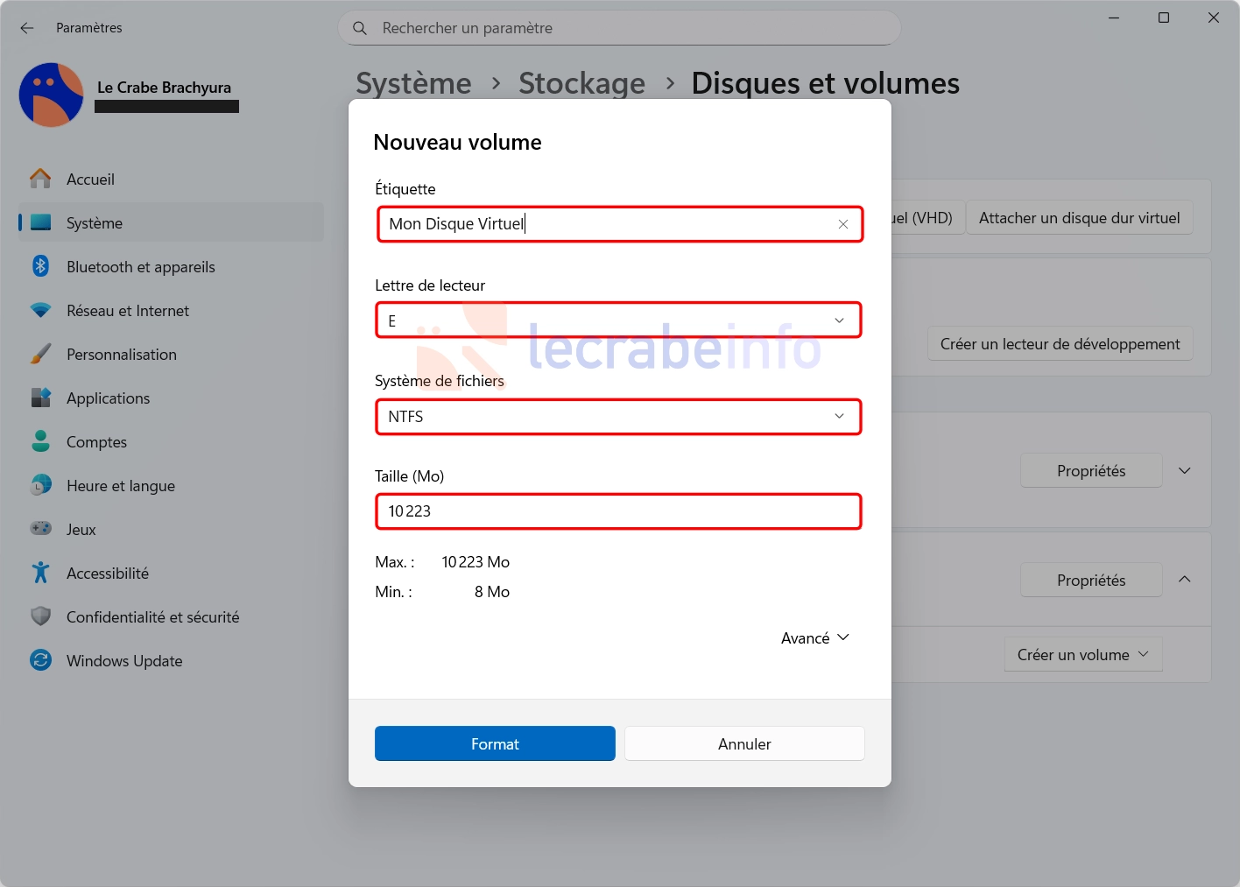The height and width of the screenshot is (887, 1240).
Task: Open the Applications section
Action: point(172,398)
